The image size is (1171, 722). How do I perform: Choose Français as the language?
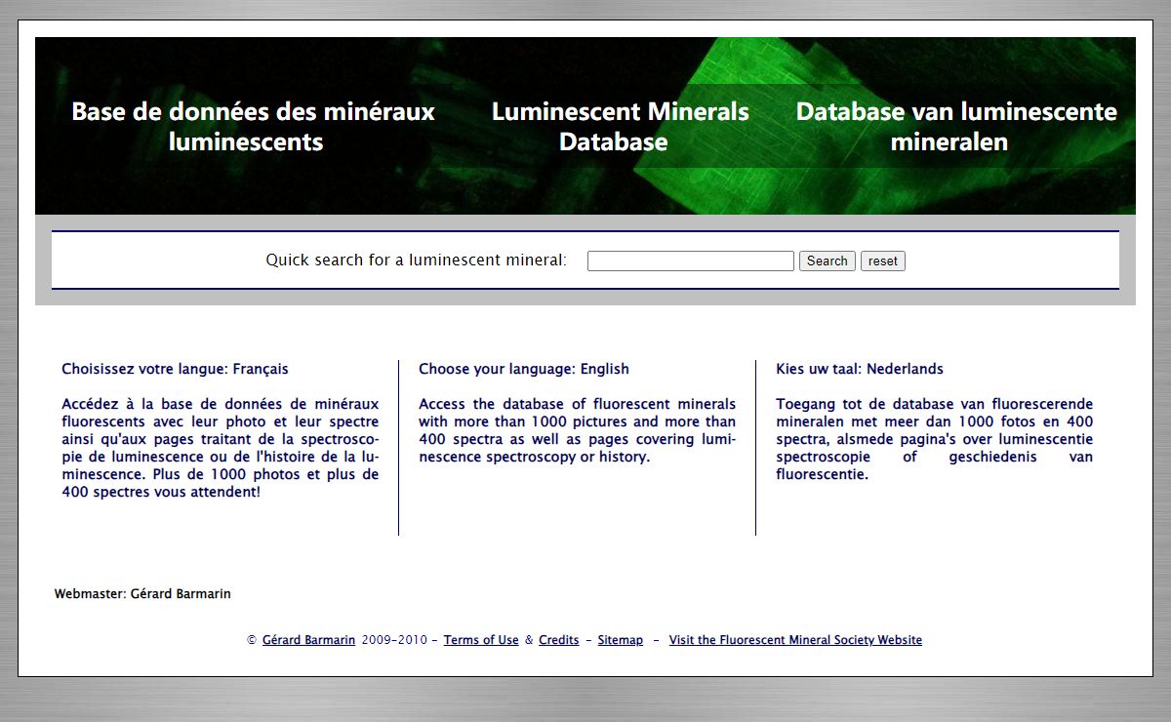click(175, 369)
